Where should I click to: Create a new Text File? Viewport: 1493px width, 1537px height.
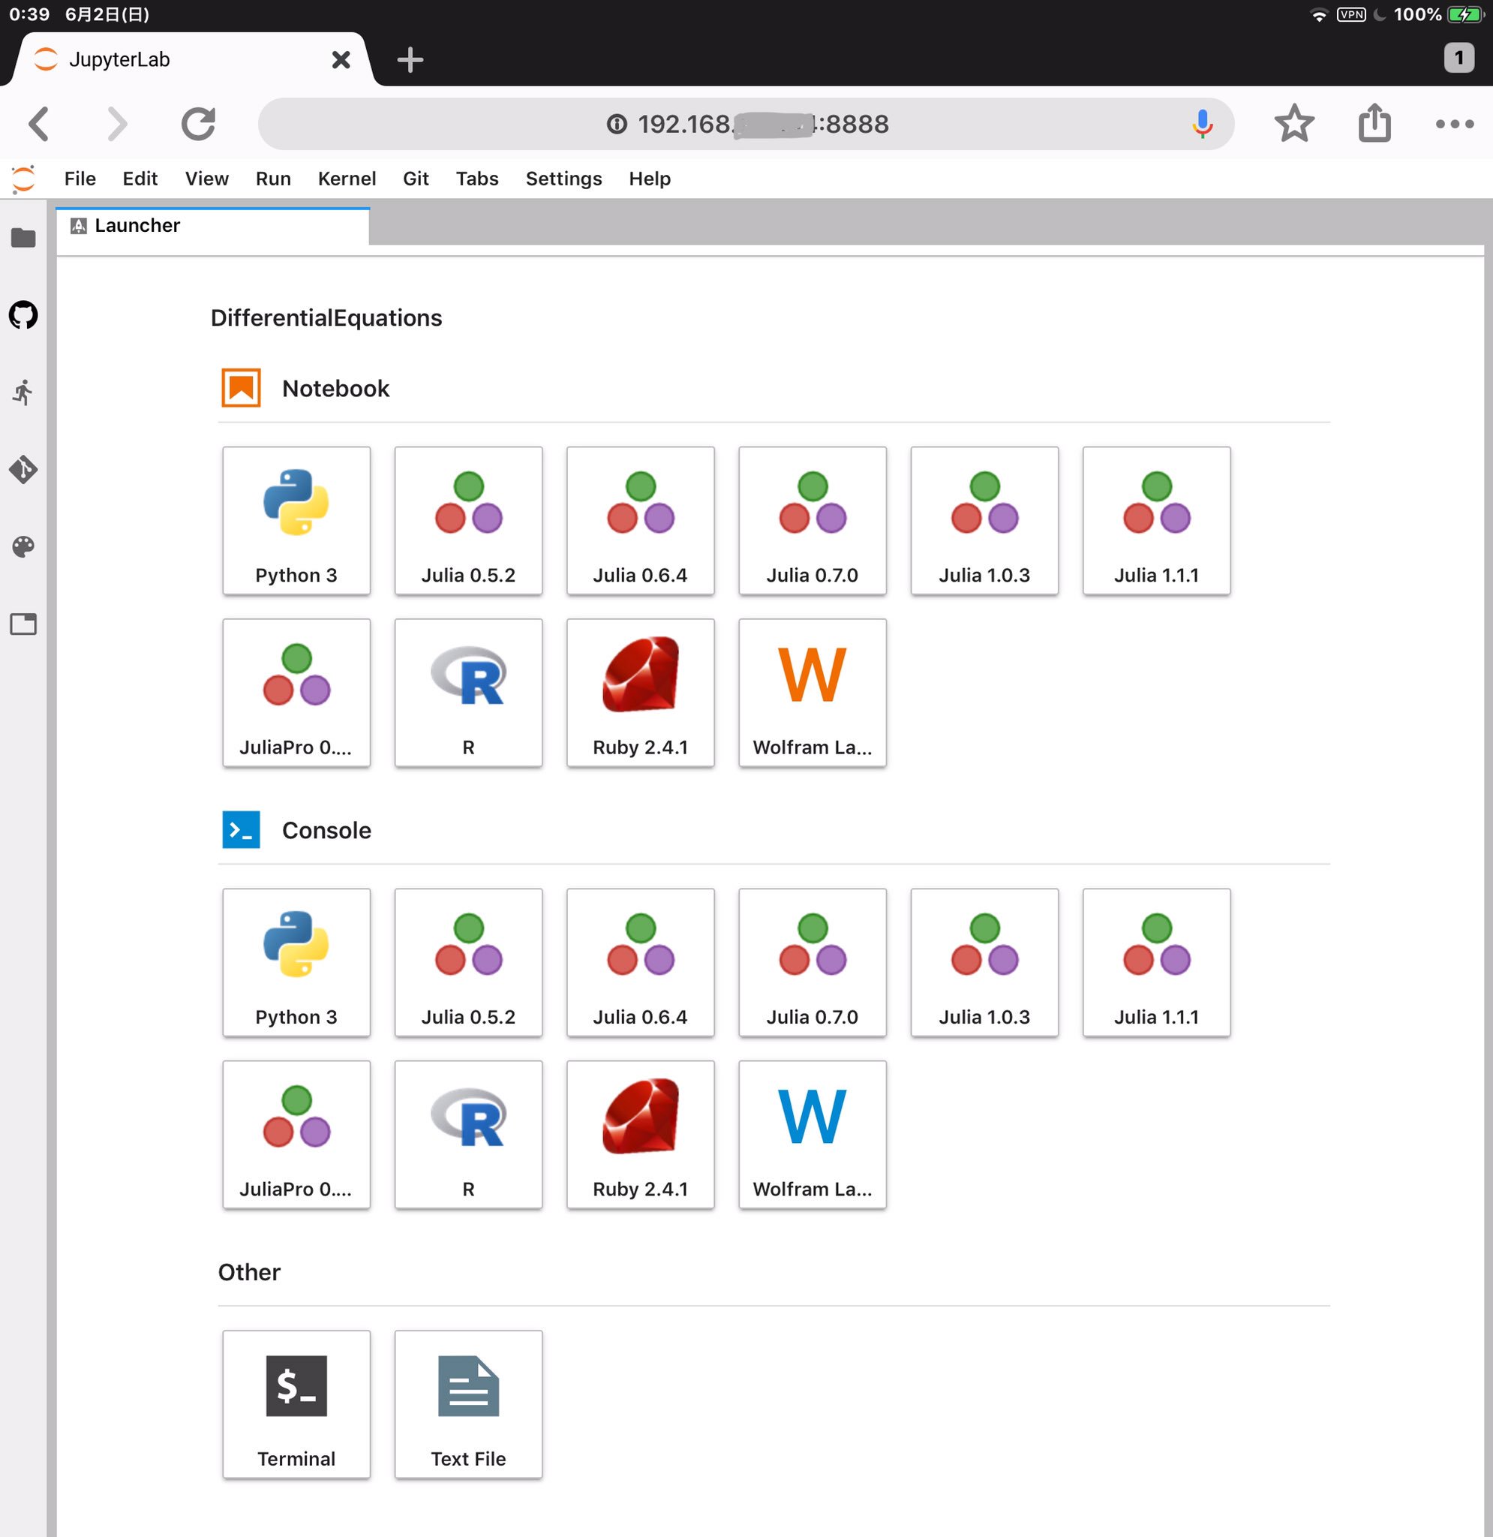[x=468, y=1404]
